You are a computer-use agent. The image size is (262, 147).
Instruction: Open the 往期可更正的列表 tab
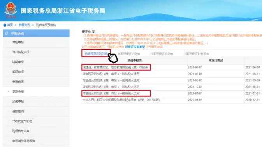pyautogui.click(x=162, y=54)
